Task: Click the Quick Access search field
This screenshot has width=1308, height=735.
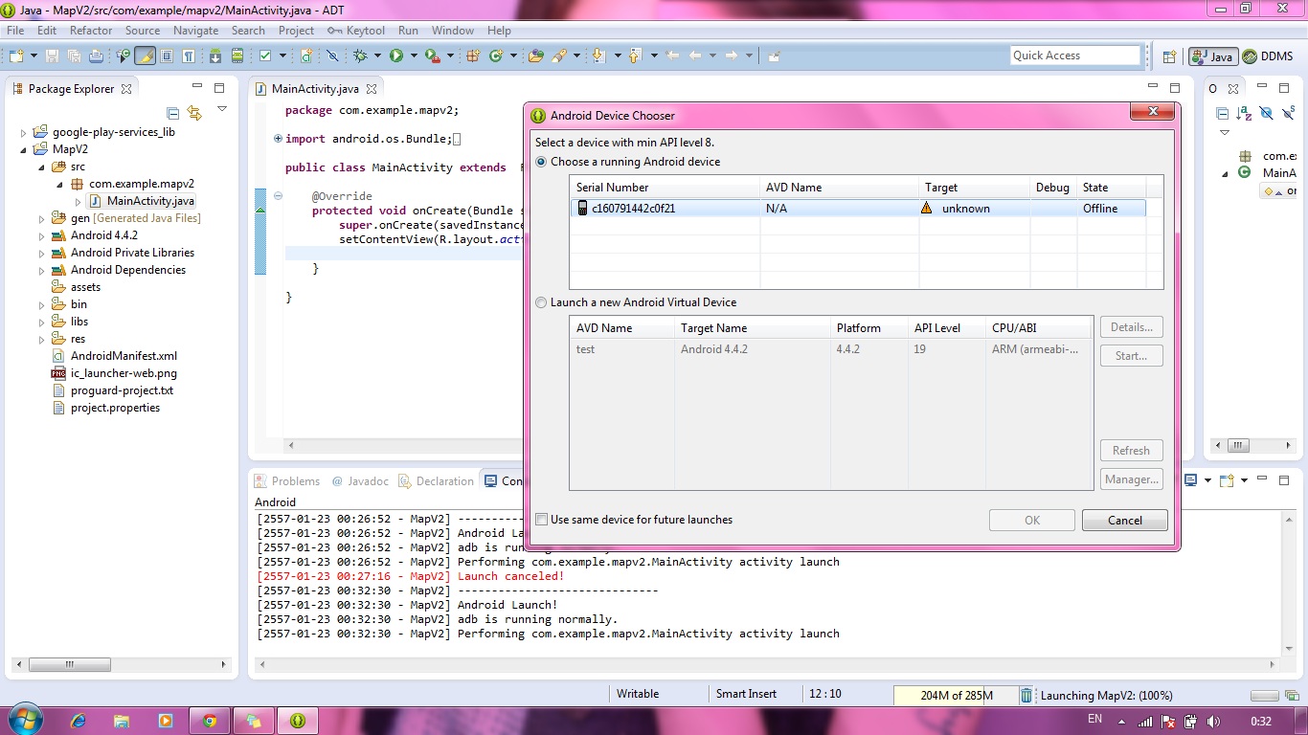Action: [1075, 56]
